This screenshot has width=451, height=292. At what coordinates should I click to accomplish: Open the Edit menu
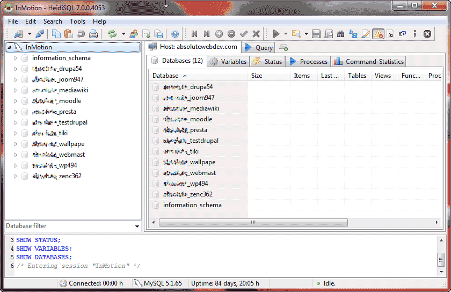31,21
